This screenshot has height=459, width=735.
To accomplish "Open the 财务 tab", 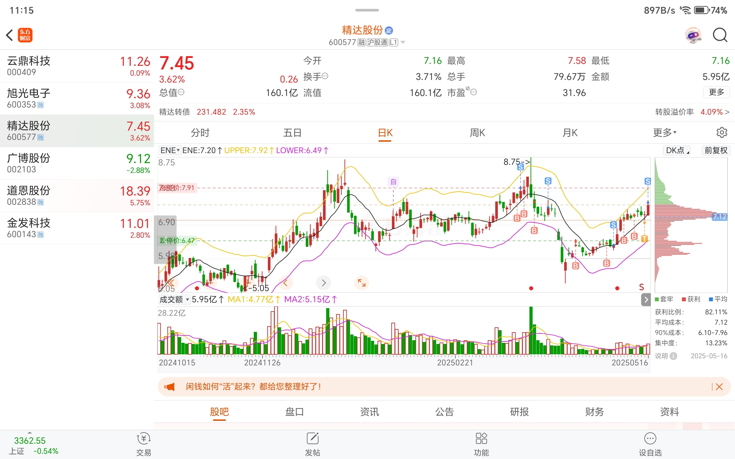I will [x=594, y=412].
